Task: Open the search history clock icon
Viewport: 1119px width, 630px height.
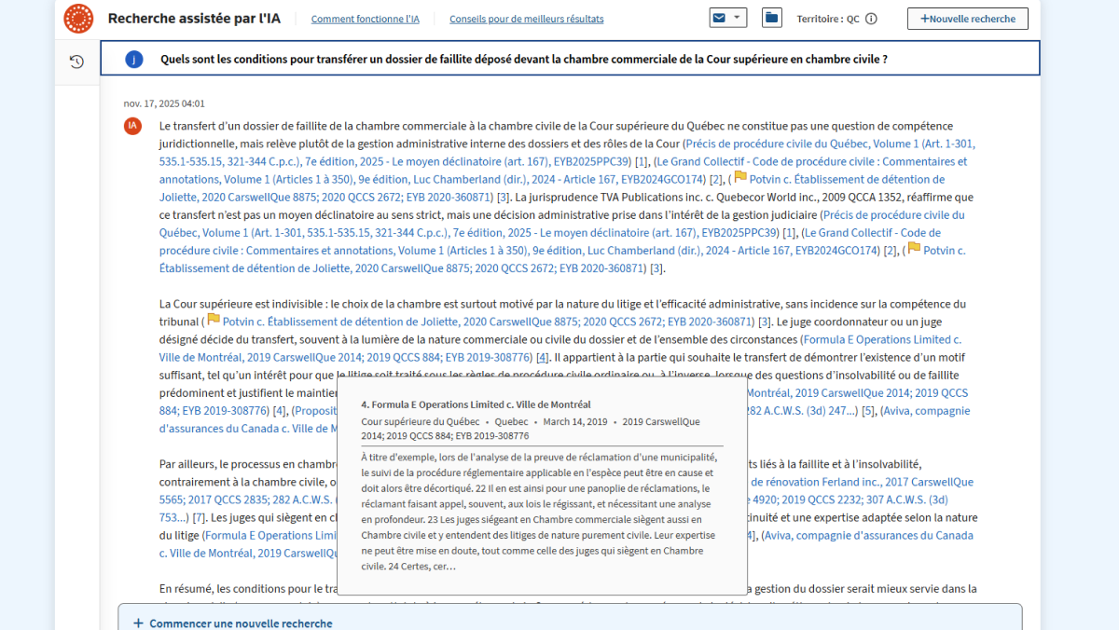Action: (76, 62)
